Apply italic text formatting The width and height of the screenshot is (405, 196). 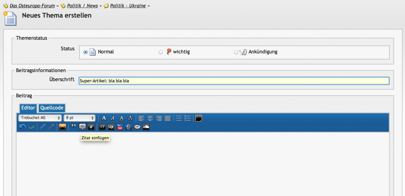tap(113, 118)
